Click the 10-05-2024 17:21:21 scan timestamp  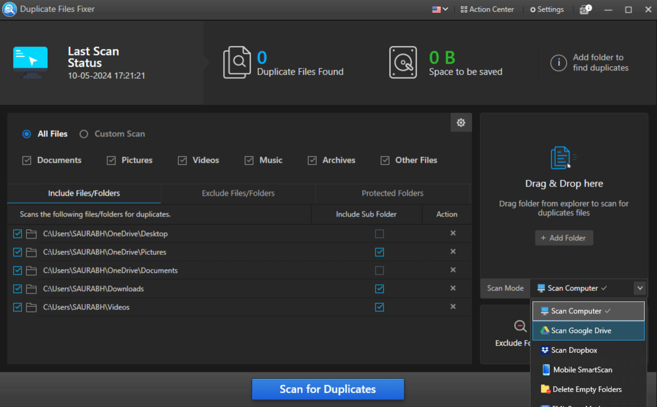(107, 76)
